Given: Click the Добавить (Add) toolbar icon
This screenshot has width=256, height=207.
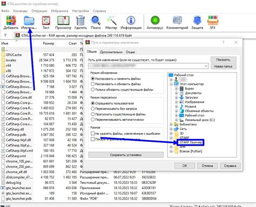Looking at the screenshot, I should [11, 20].
